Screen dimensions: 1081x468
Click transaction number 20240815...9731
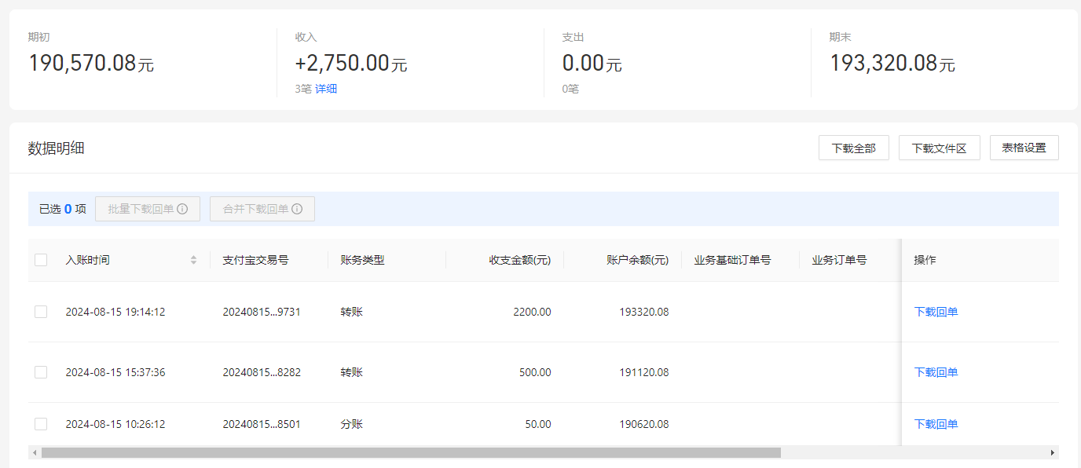[x=262, y=312]
